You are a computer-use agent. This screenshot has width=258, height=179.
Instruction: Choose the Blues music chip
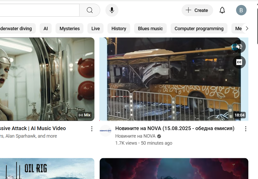coord(150,28)
